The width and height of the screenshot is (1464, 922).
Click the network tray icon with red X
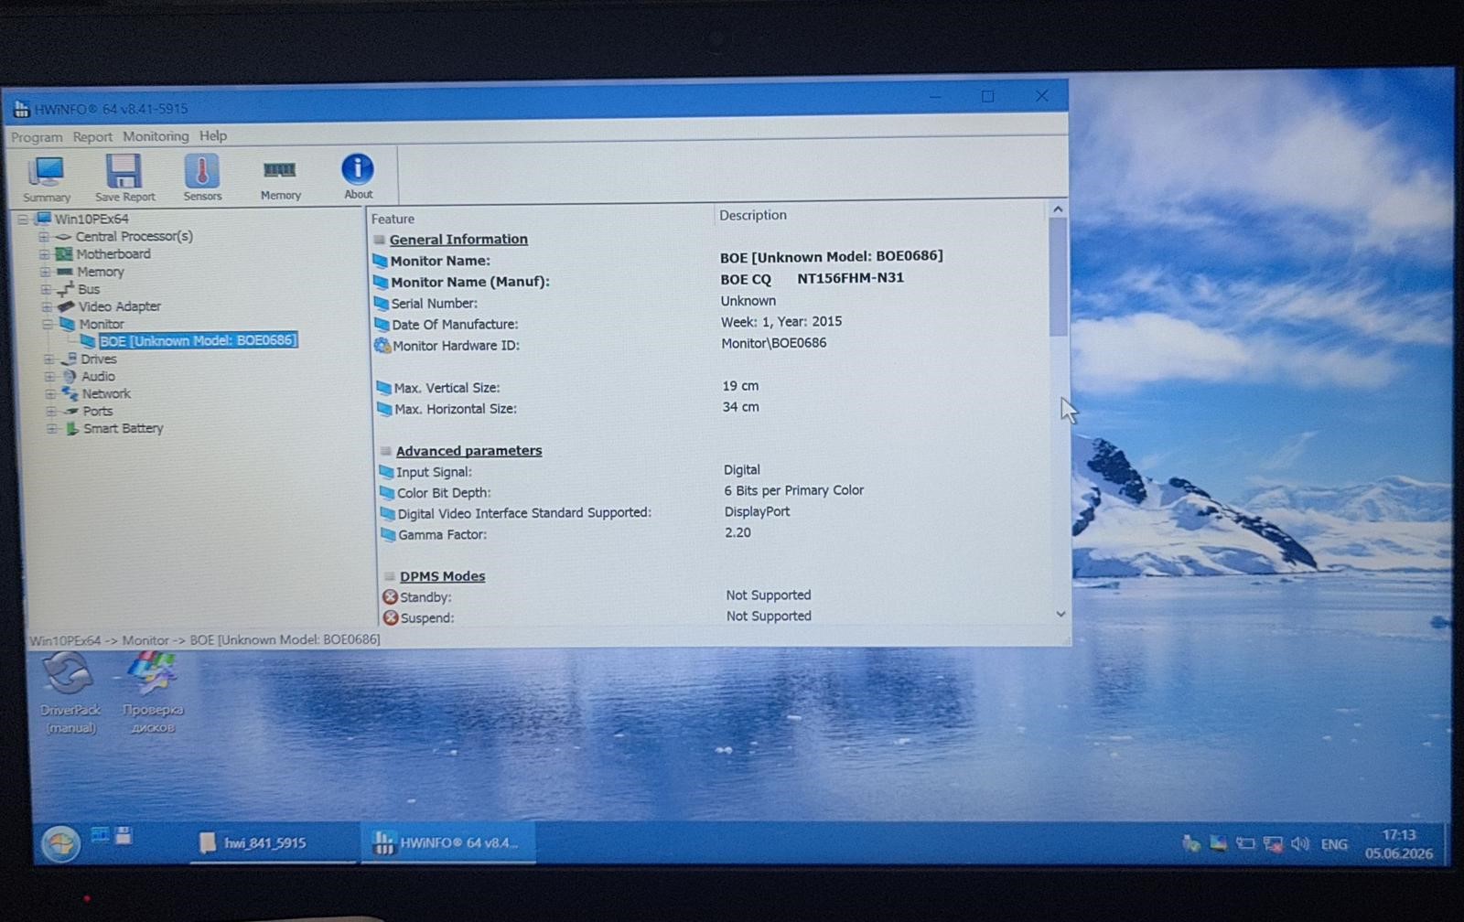pyautogui.click(x=1273, y=844)
